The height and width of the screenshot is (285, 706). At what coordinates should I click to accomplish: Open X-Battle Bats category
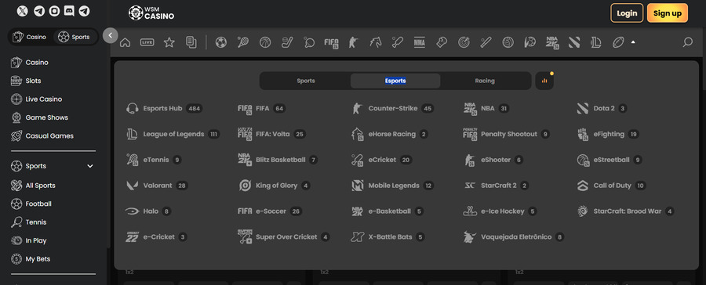[x=388, y=237]
